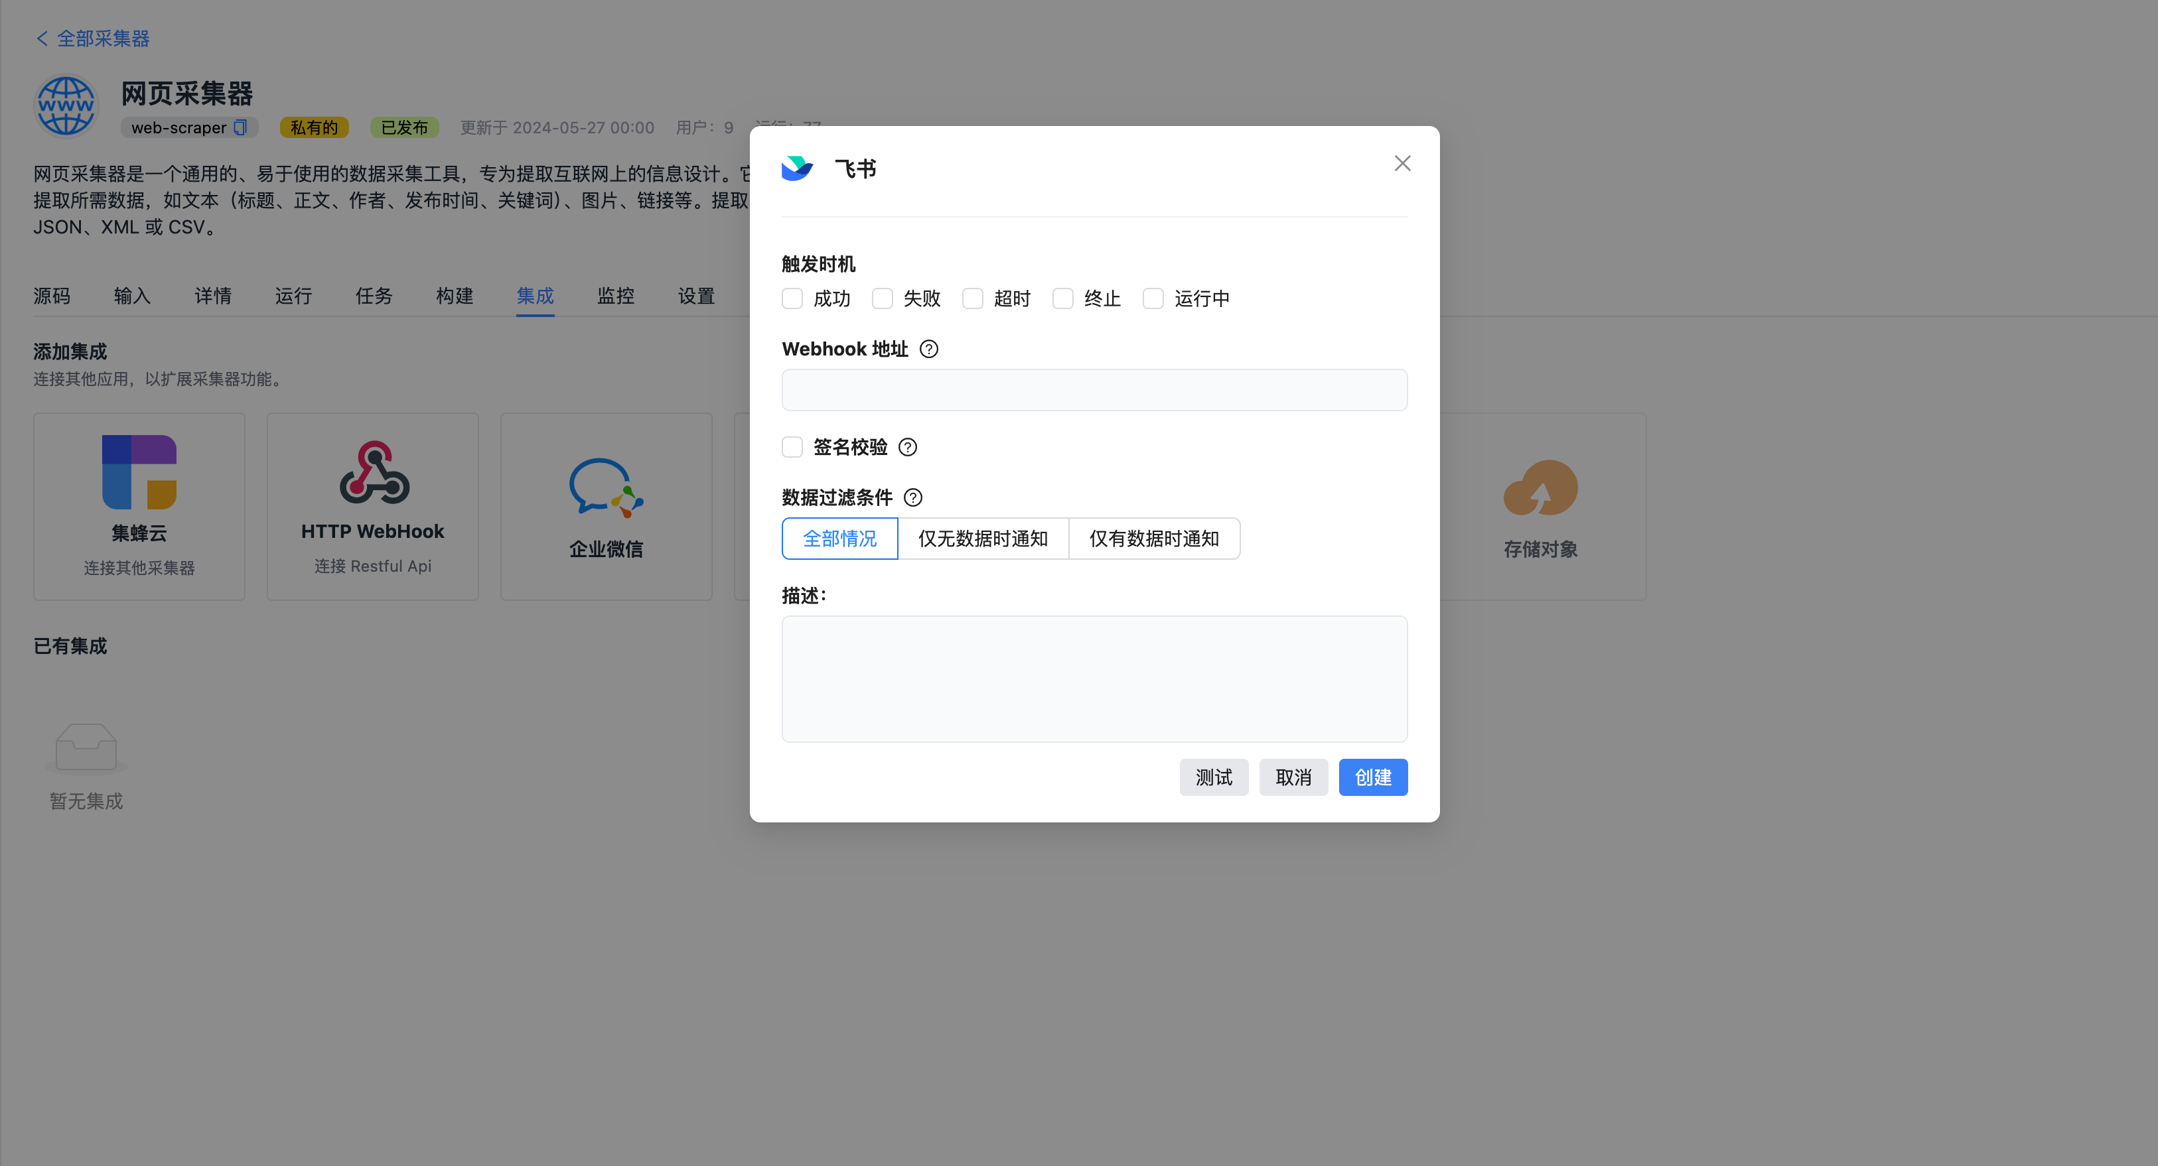Click the 取消 button

click(1293, 777)
